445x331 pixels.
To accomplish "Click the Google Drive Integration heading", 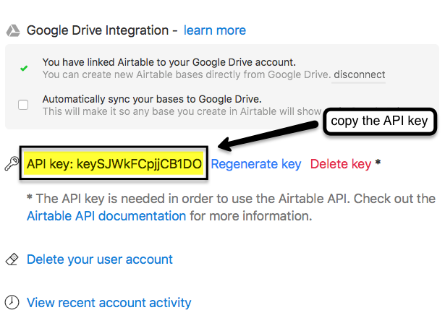I will tap(98, 30).
